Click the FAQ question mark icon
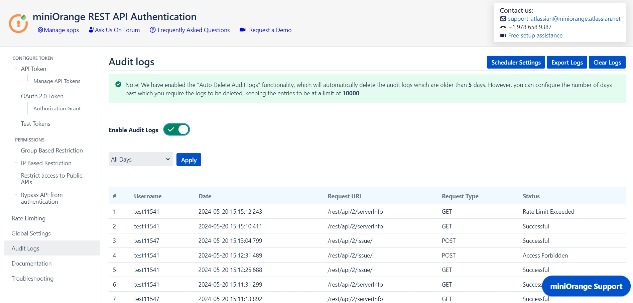The image size is (633, 303). point(153,30)
